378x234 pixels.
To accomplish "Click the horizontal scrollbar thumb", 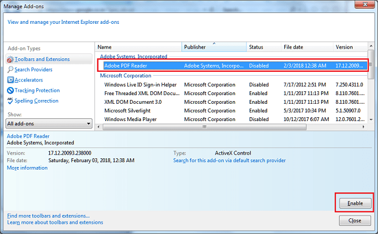I will point(204,127).
